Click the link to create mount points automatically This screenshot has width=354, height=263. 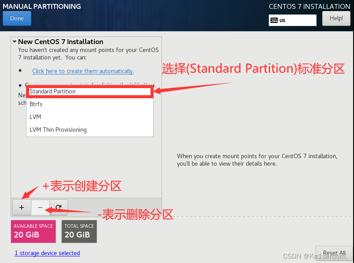(83, 71)
